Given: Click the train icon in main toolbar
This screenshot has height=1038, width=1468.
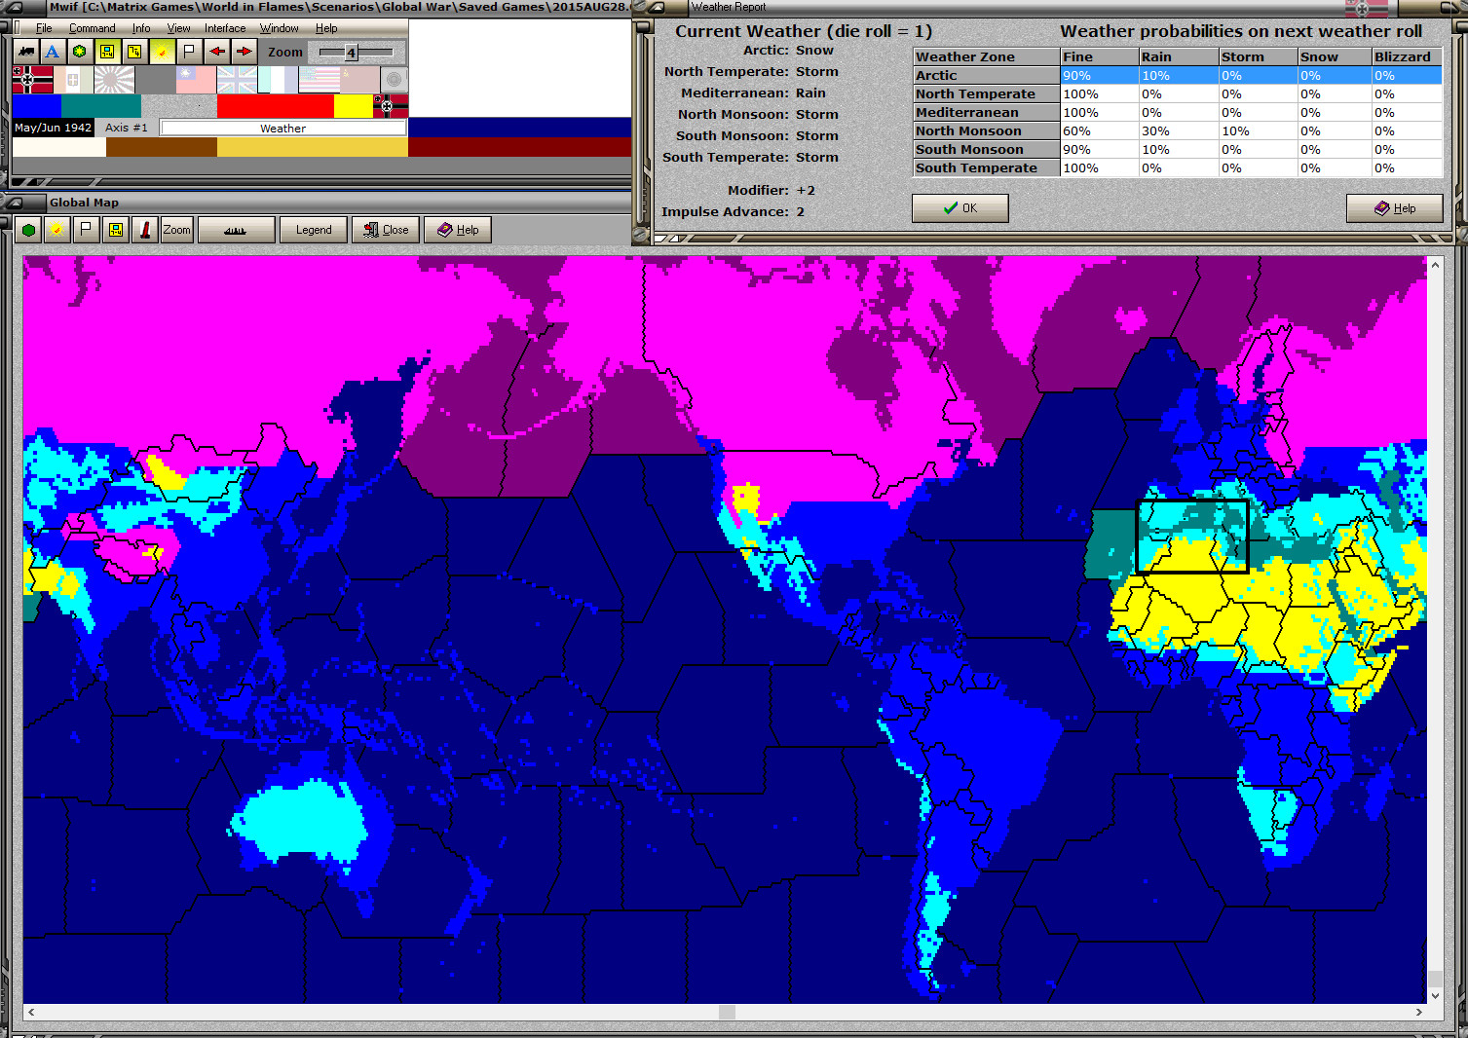Looking at the screenshot, I should (x=26, y=52).
